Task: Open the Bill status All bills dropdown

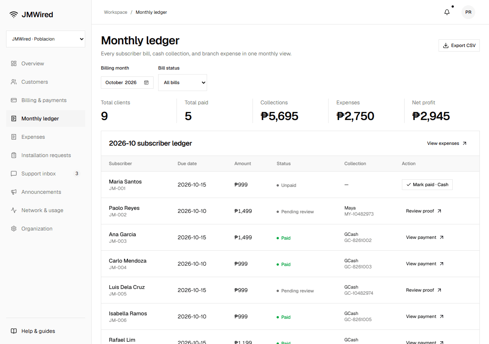Action: coord(183,83)
